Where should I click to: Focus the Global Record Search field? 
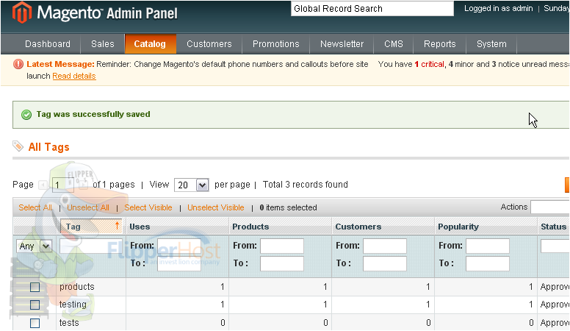(372, 9)
